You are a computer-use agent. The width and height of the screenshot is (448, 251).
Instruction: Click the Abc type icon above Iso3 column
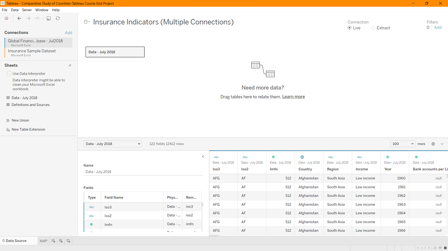216,157
